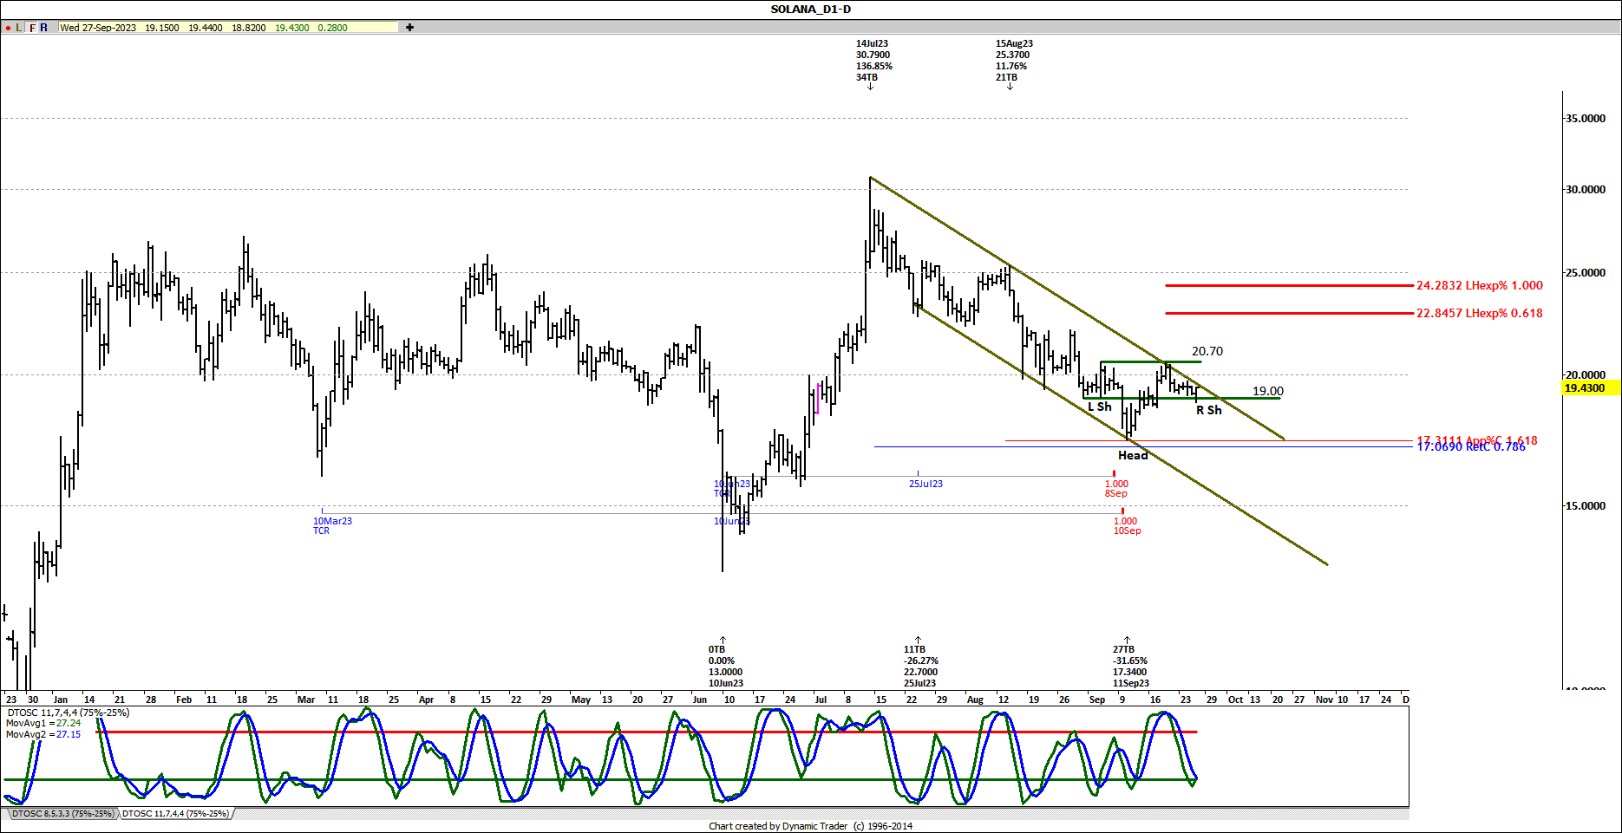
Task: Select the 15Aug23 25.3700 swing high label
Action: [x=1014, y=60]
